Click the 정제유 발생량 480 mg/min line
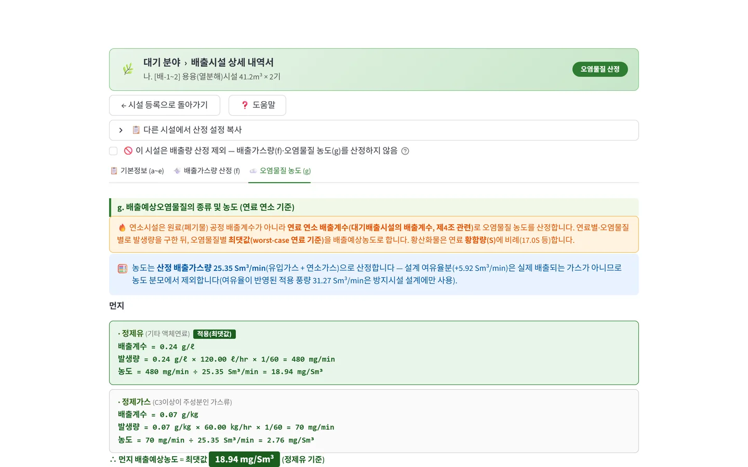This screenshot has height=467, width=748. point(226,359)
